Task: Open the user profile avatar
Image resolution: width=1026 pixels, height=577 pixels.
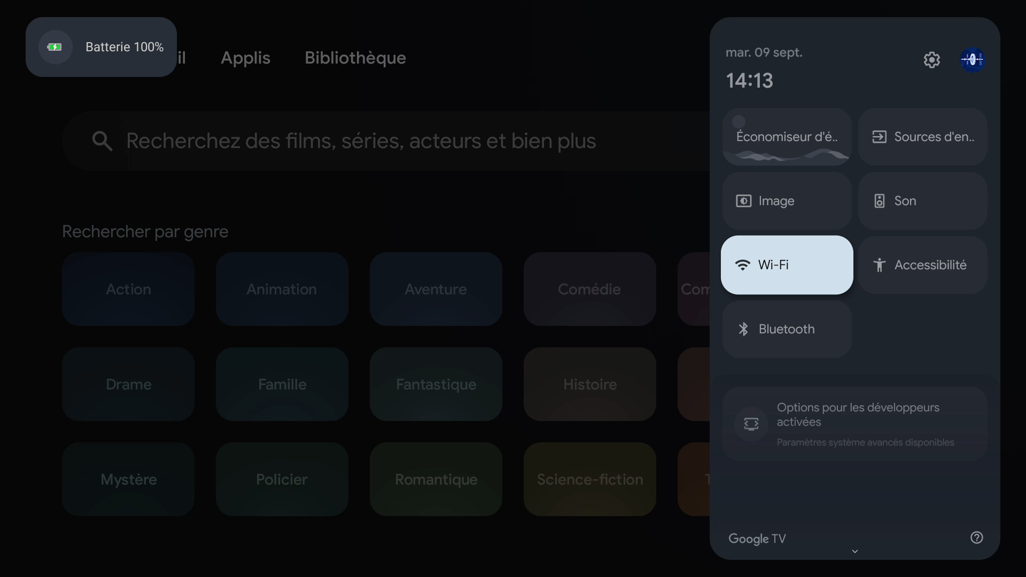Action: [973, 60]
